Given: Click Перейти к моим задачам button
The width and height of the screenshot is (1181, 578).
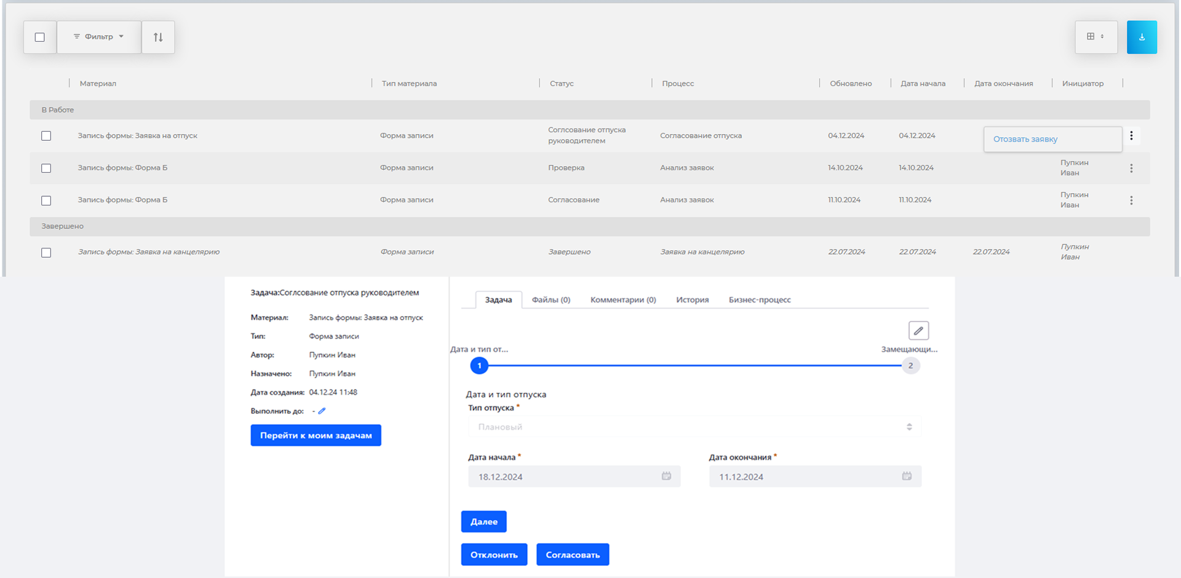Looking at the screenshot, I should coord(316,435).
